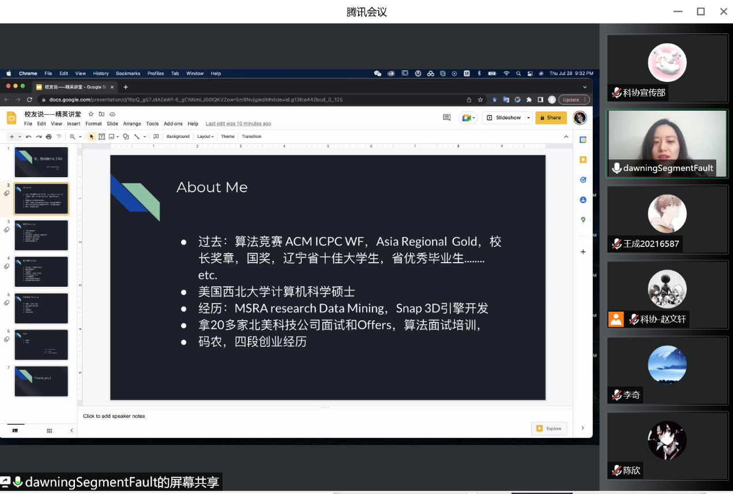
Task: Open Google Keep in the side panel
Action: point(583,160)
